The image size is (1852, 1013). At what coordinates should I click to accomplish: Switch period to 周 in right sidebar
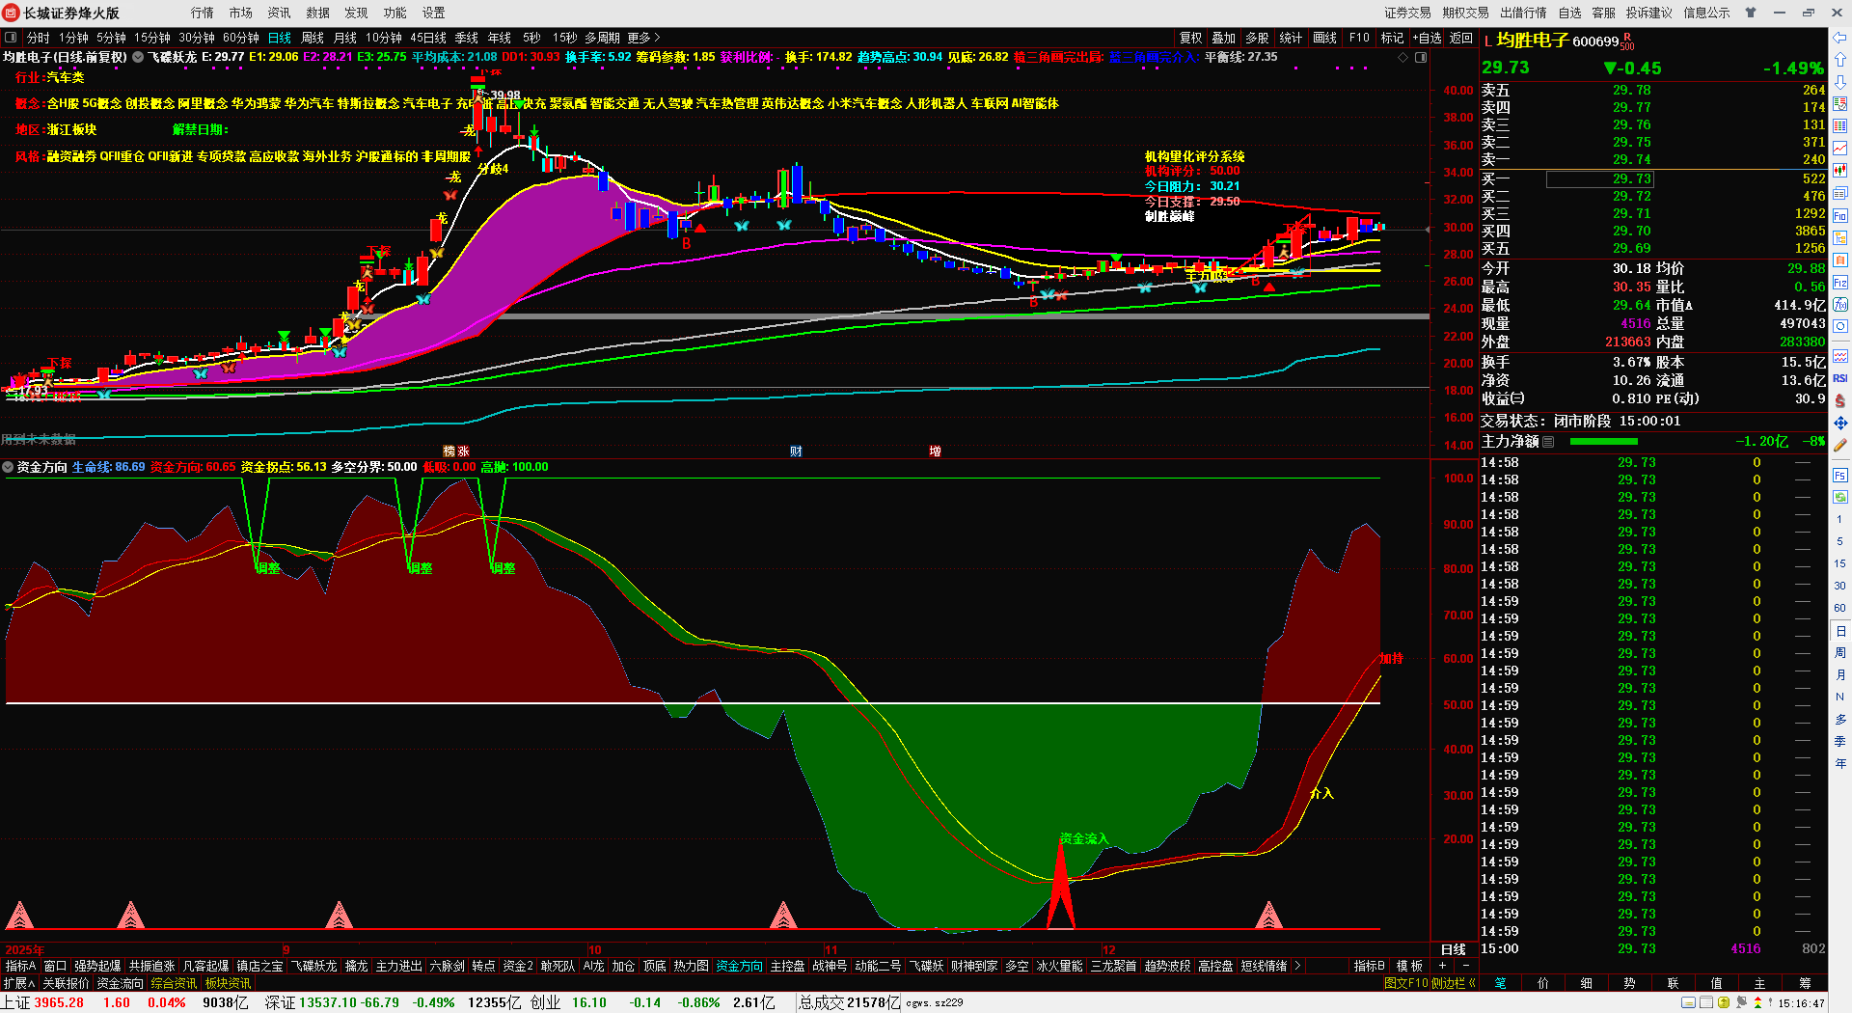pyautogui.click(x=1840, y=653)
